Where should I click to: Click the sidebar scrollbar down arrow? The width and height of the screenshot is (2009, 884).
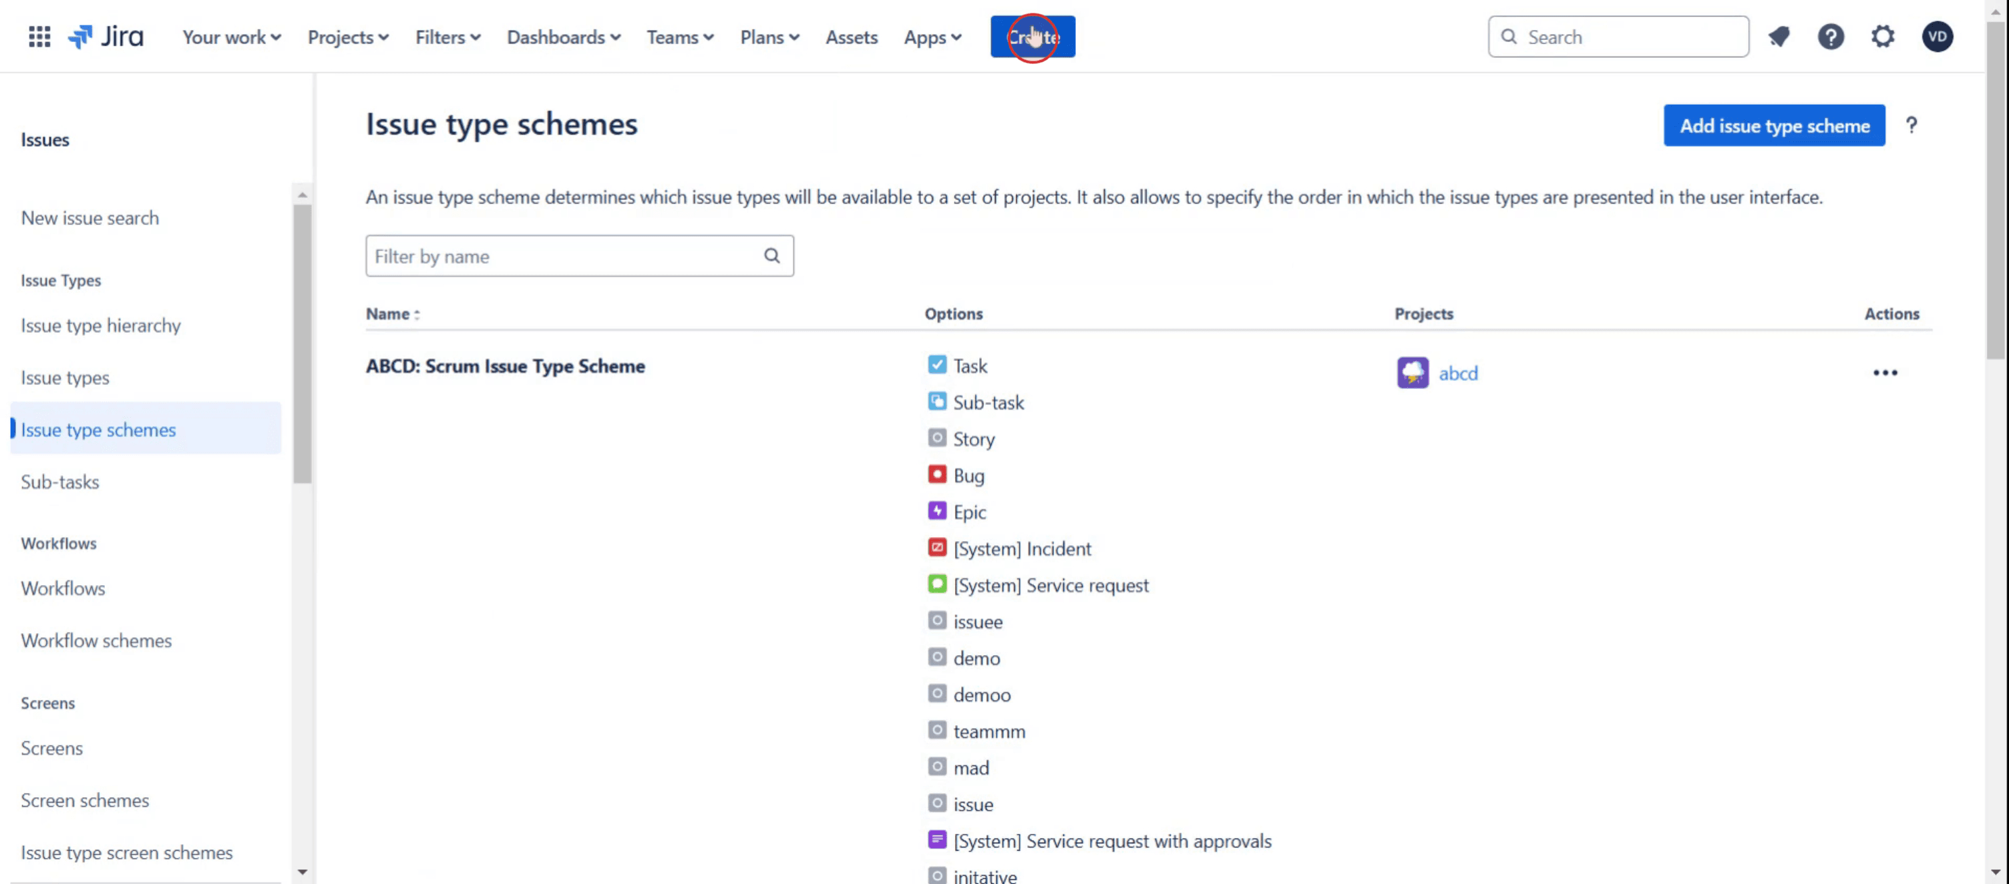303,872
